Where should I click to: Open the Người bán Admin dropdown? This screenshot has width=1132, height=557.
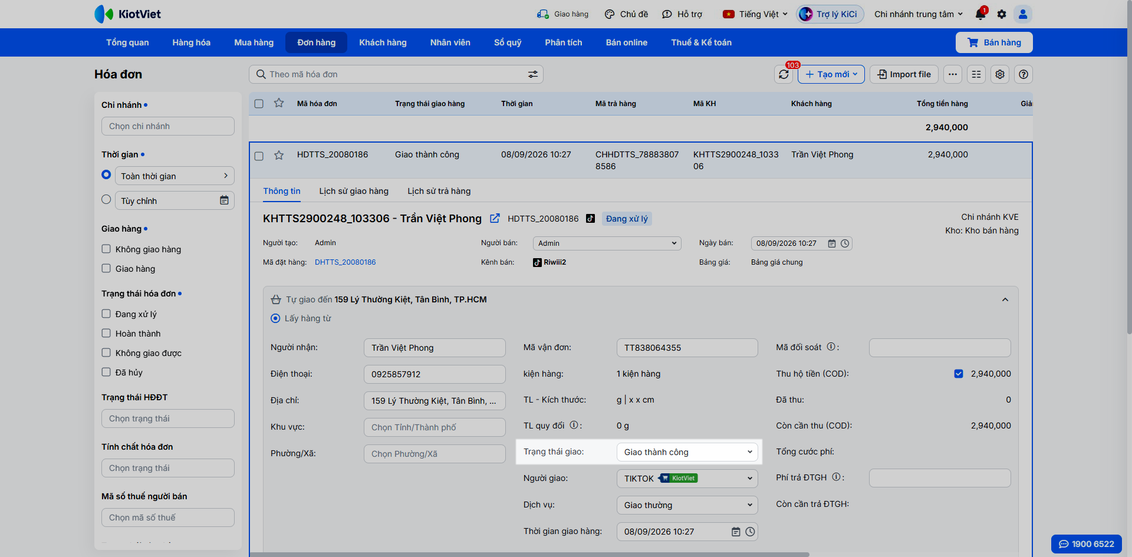point(607,243)
